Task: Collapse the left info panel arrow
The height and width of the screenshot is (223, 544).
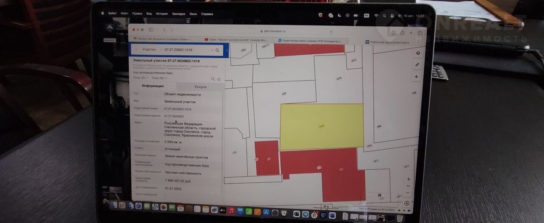Action: (x=227, y=50)
